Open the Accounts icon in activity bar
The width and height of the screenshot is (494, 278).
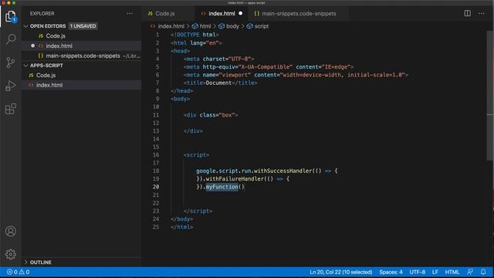coord(11,232)
